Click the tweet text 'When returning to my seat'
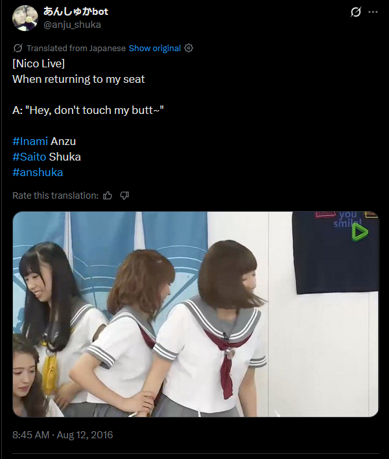 click(x=78, y=79)
